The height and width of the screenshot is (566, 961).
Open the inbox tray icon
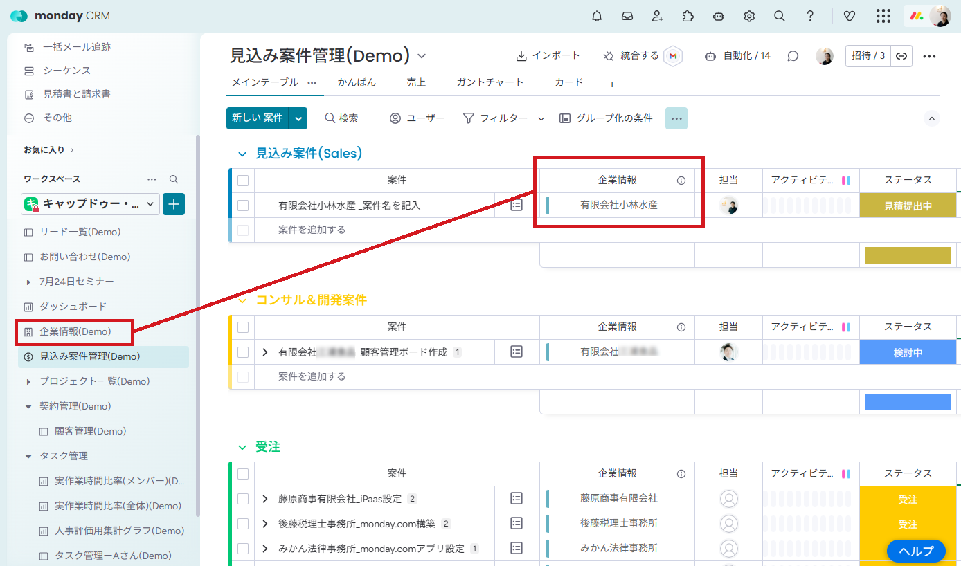(627, 16)
